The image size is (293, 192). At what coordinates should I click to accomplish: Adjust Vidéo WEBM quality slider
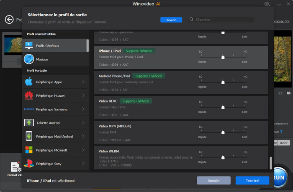coord(223,157)
